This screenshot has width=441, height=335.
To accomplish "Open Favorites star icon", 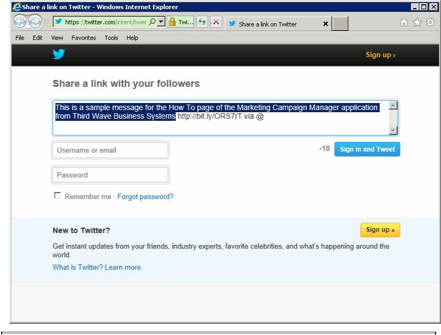I will (417, 22).
